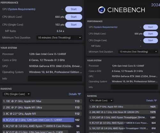Image resolution: width=160 pixels, height=133 pixels.
Task: Start the GPU test in right panel
Action: [150, 27]
